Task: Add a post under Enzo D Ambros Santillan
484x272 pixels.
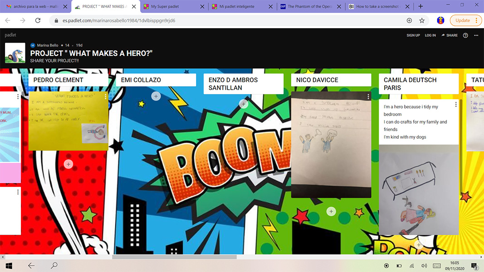Action: click(x=244, y=104)
